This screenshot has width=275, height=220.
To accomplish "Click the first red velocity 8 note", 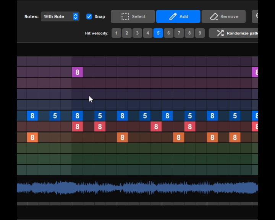I will click(x=77, y=126).
